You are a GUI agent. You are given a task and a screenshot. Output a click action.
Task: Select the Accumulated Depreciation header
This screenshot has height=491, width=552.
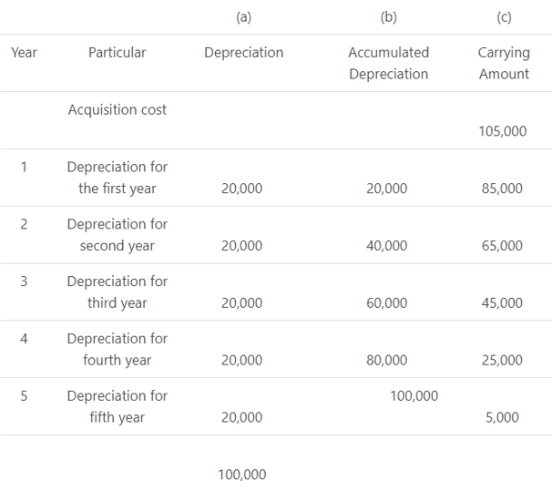pyautogui.click(x=388, y=63)
